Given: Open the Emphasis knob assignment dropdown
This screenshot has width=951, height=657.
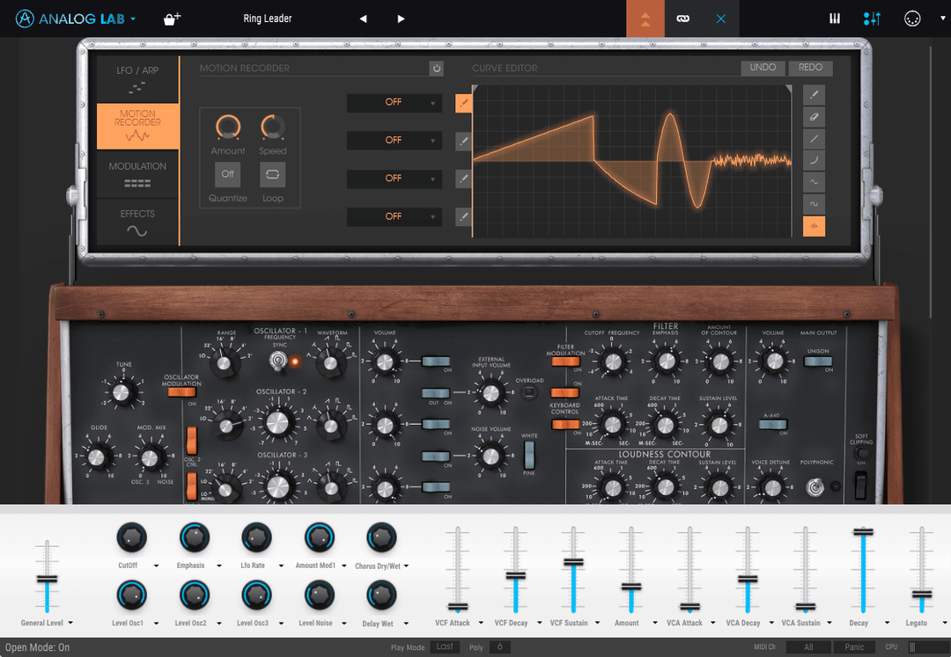Looking at the screenshot, I should click(219, 566).
